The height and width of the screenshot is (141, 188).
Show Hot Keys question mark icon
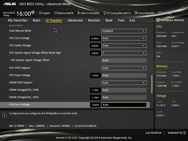click(x=160, y=13)
